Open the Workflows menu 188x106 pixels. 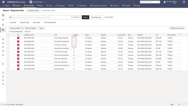coord(82,6)
